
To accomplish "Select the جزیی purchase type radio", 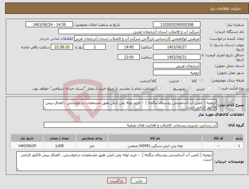I will 210,88.
